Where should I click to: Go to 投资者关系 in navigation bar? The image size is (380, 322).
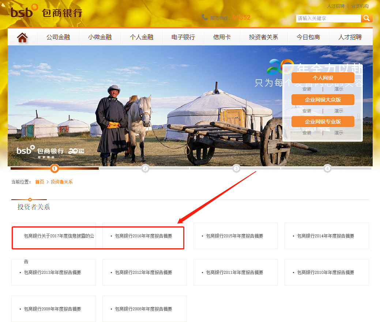click(263, 37)
